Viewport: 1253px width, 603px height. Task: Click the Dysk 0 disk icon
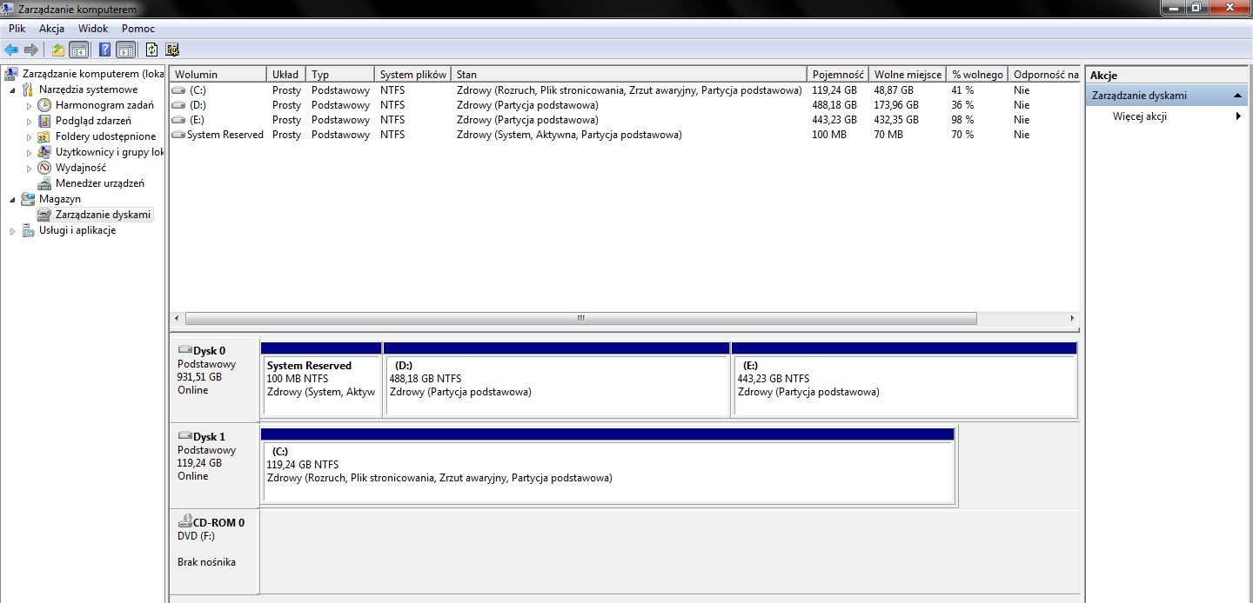coord(185,350)
